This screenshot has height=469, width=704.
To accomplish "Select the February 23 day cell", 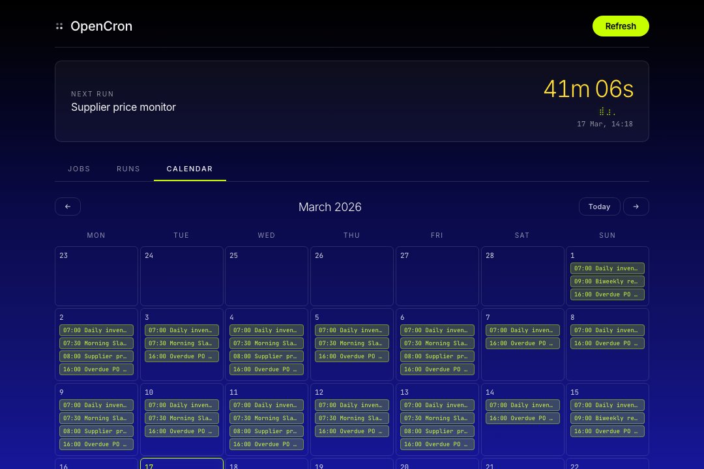I will (x=96, y=276).
